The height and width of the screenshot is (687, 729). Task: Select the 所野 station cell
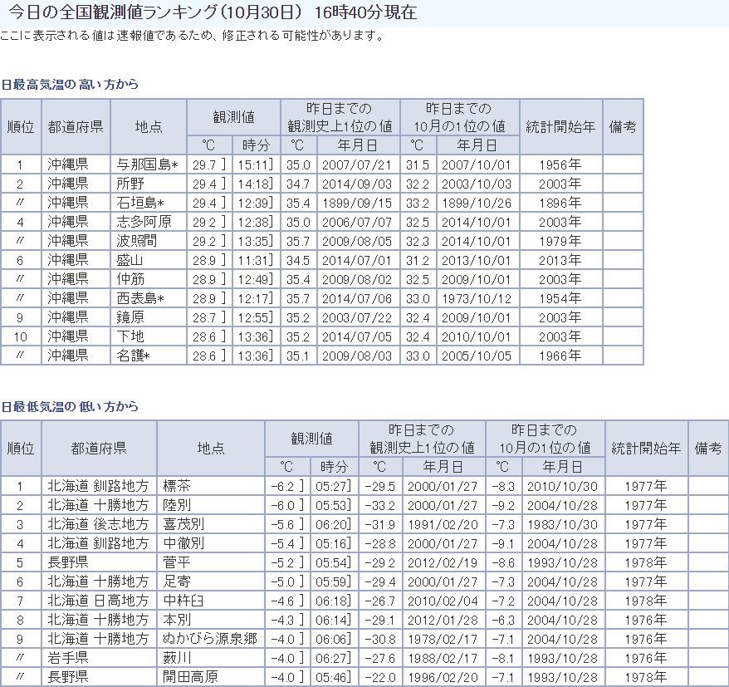pos(149,184)
